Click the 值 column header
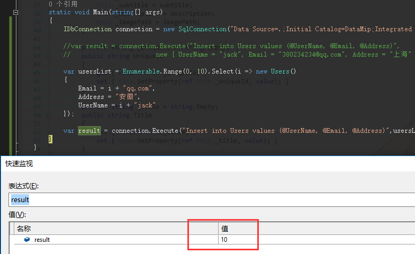Viewport: 415px width, 254px height. tap(225, 229)
